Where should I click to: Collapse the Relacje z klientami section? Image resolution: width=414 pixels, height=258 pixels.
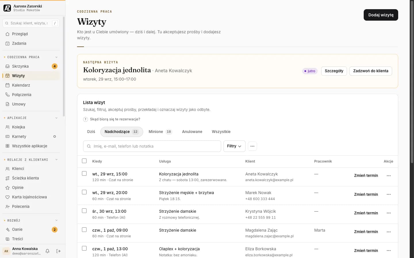click(x=56, y=160)
